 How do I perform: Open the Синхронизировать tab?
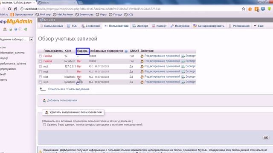click(209, 26)
